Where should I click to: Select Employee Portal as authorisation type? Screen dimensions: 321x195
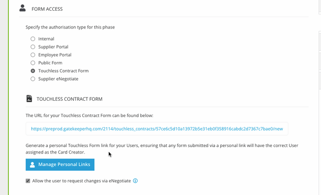tap(33, 55)
